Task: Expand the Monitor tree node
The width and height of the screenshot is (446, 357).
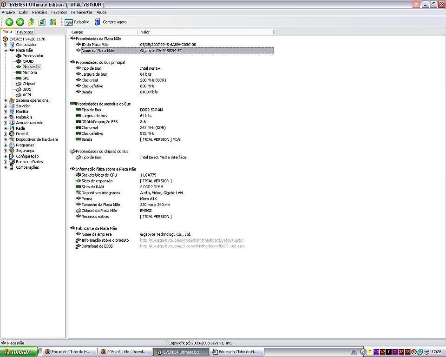Action: (6, 112)
